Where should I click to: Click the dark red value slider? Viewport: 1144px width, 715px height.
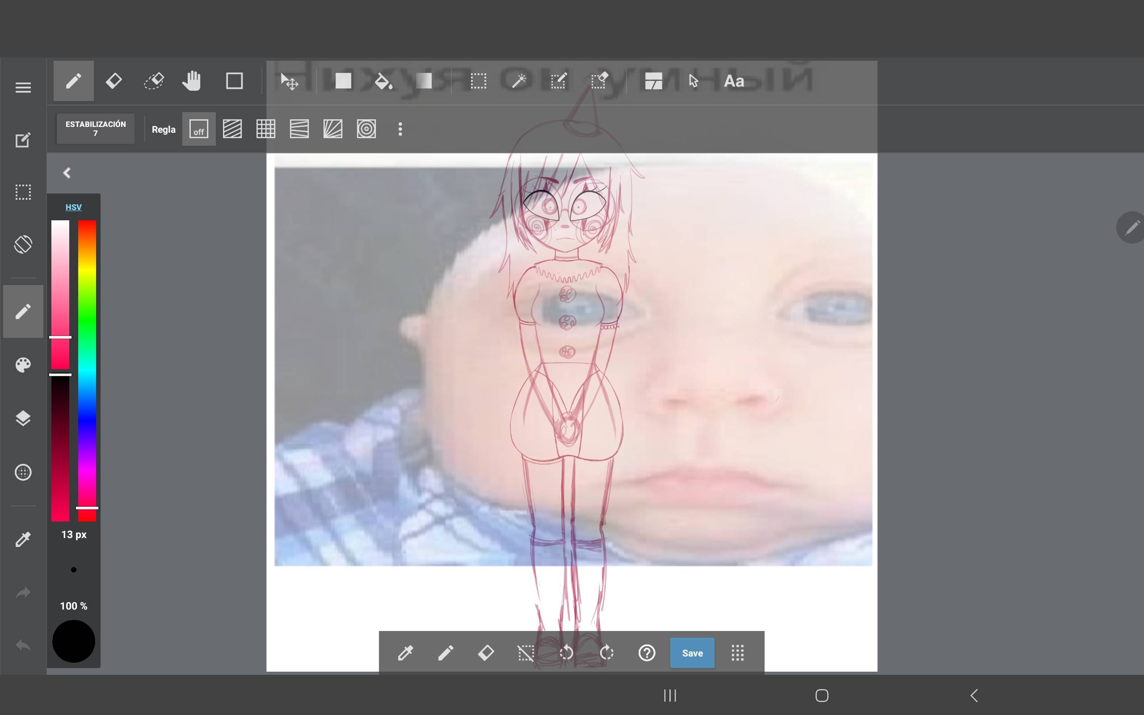(x=60, y=448)
